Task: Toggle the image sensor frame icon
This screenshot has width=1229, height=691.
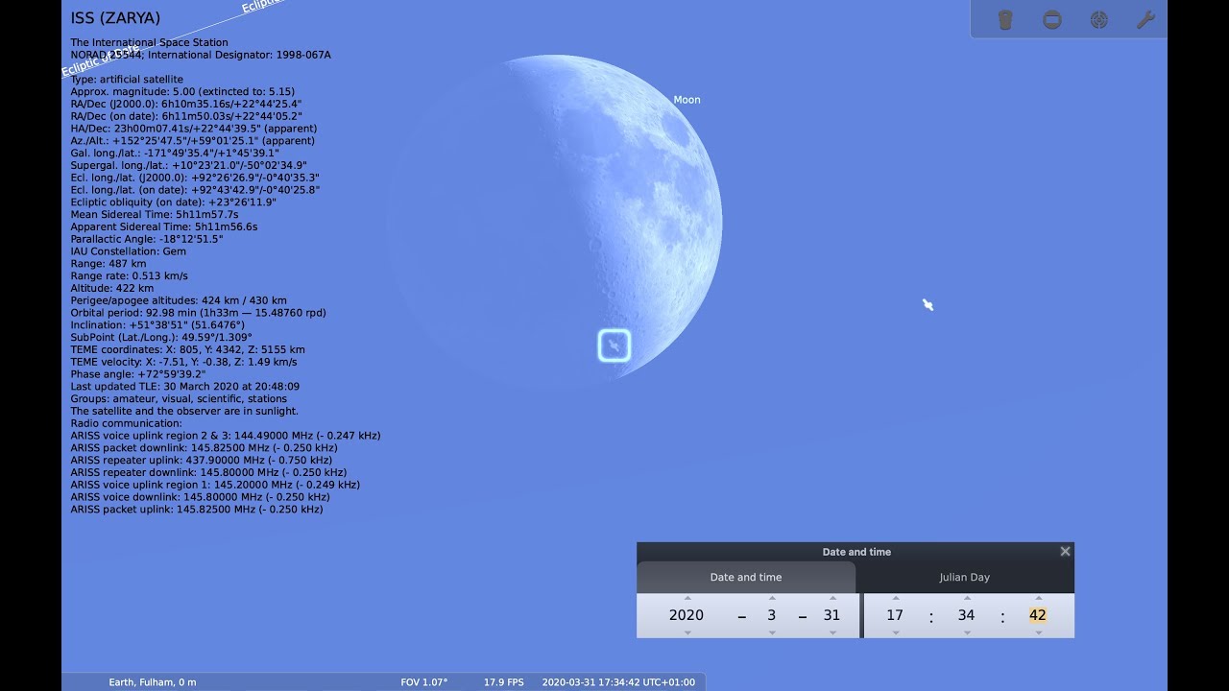Action: point(1052,19)
